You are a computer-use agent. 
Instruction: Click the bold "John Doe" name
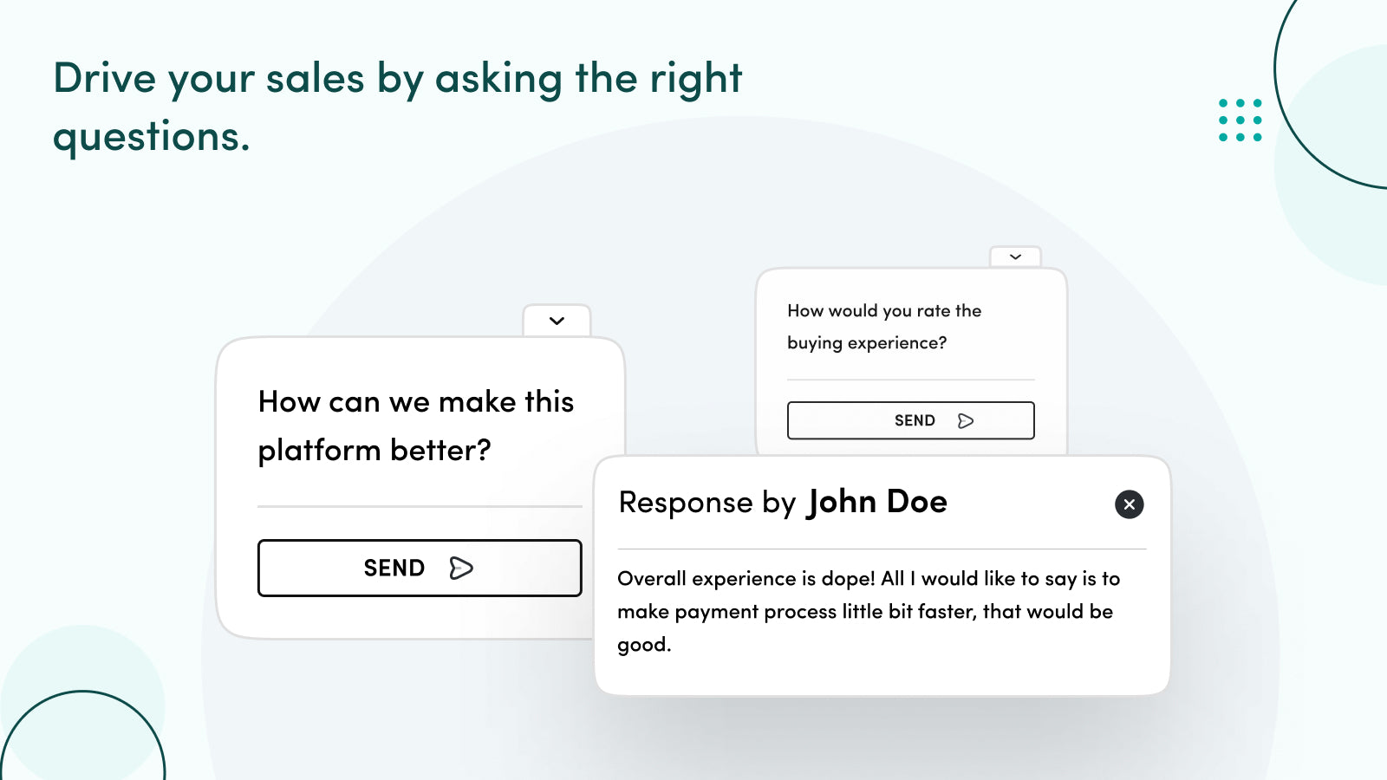pos(877,502)
